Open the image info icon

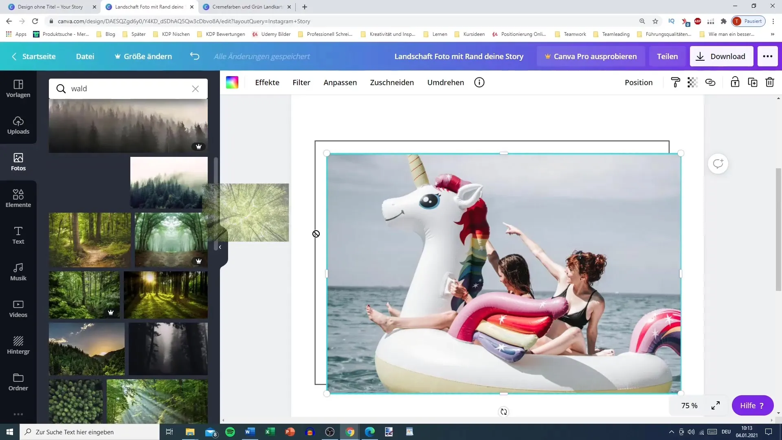[x=479, y=82]
